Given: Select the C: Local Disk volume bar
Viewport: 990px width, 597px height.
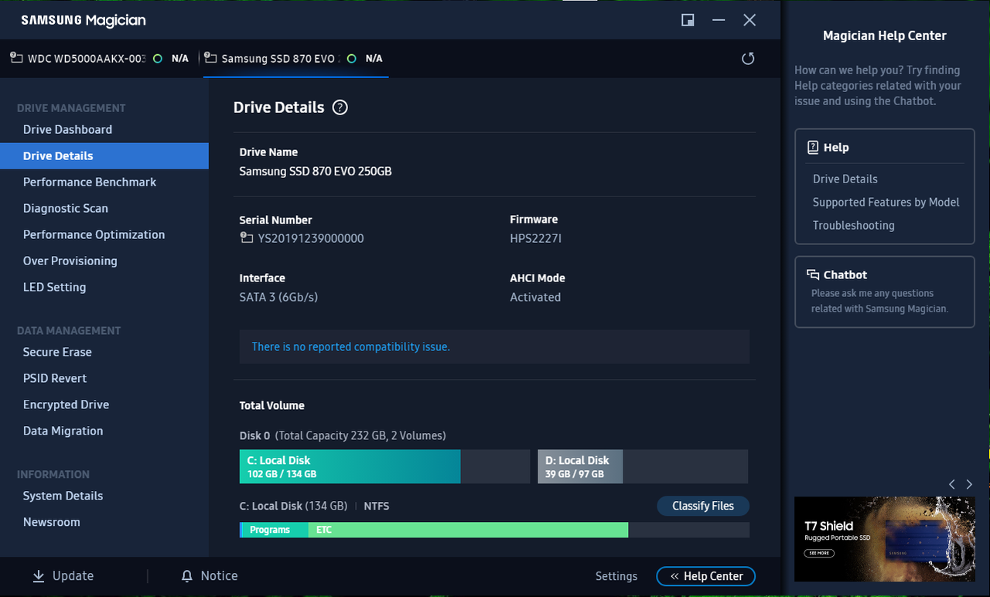Looking at the screenshot, I should (x=384, y=466).
